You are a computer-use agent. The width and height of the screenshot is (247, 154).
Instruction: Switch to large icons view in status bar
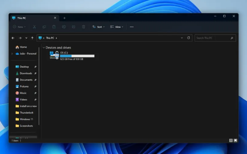(x=235, y=141)
